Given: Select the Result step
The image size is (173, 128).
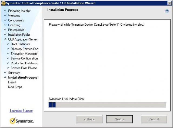Looking at the screenshot, I should coord(12,82).
